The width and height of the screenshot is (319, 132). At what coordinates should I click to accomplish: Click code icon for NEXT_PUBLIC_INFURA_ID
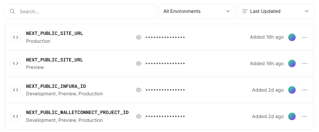click(16, 90)
